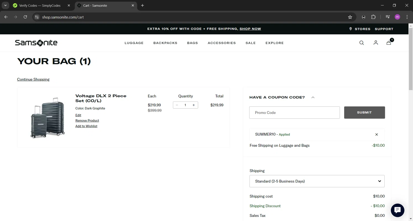Remove the SUMMER10 coupon code
Screen dimensions: 413x221
pos(376,135)
